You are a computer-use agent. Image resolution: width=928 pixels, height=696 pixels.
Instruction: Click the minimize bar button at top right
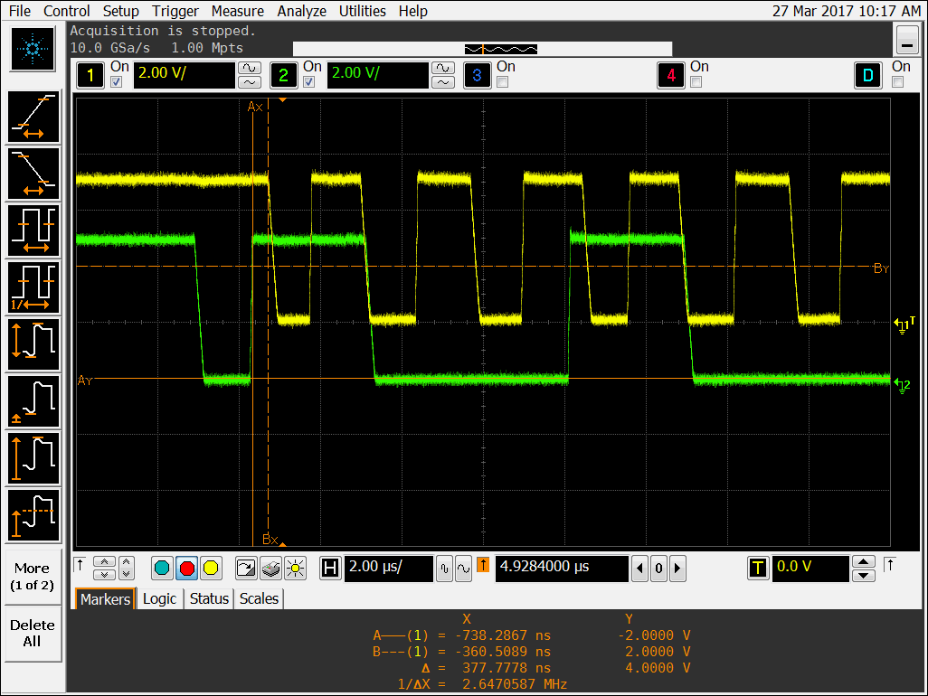click(x=906, y=40)
